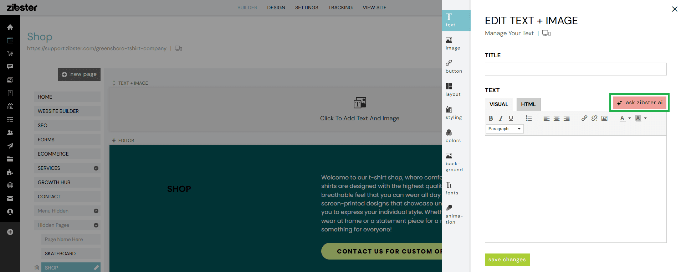Open the image panel tab
The image size is (681, 272).
(x=452, y=43)
